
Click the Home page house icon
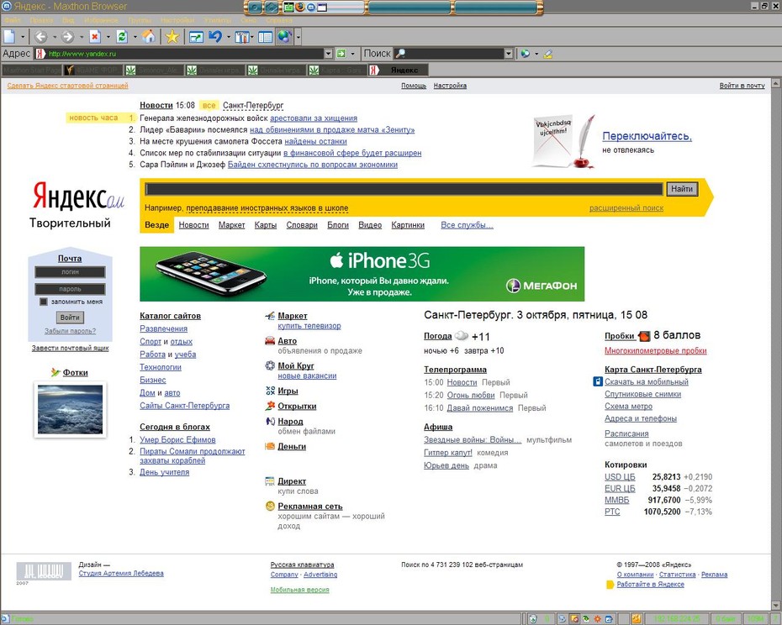tap(148, 36)
